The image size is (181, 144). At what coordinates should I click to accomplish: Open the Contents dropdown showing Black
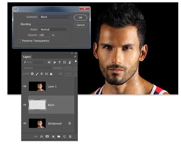[x=55, y=17]
